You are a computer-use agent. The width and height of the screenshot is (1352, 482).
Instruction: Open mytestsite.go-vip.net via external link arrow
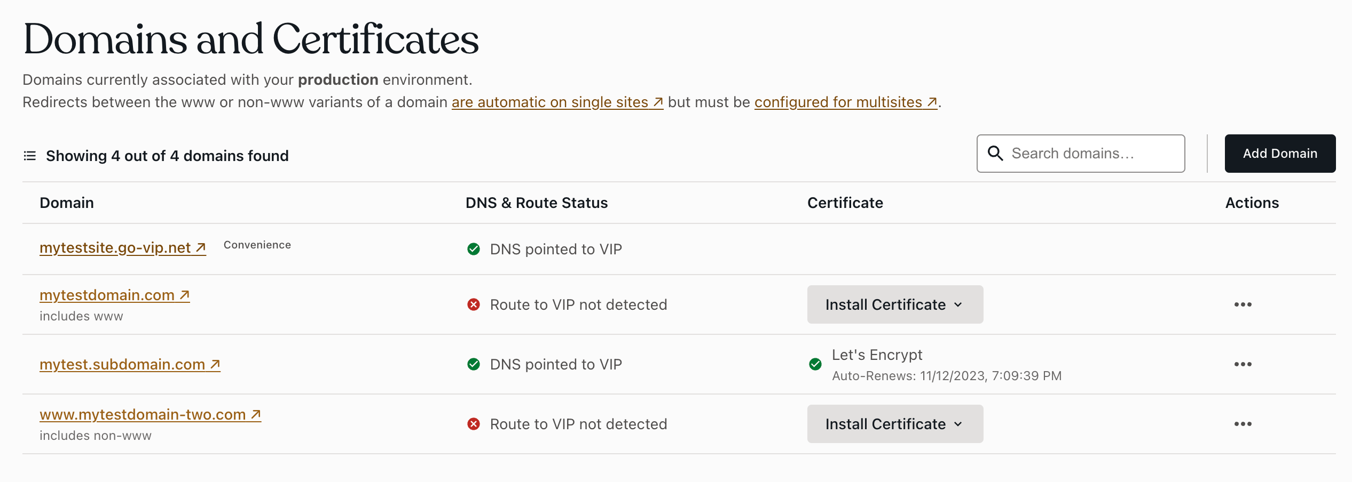200,247
